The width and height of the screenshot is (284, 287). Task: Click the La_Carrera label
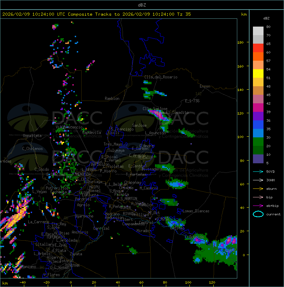[x=39, y=222]
